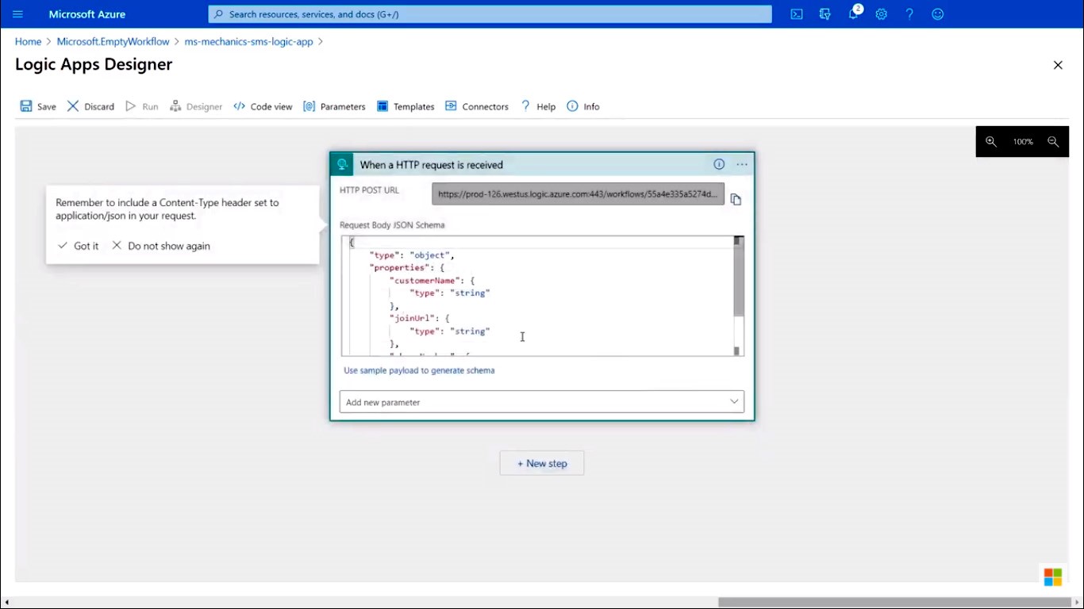Dismiss the tip with 'Got it'
Viewport: 1084px width, 609px height.
click(x=79, y=246)
